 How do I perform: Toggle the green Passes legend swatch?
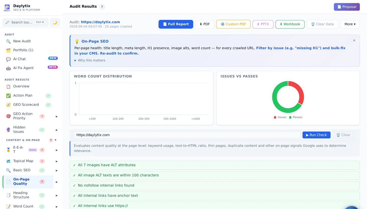click(x=290, y=117)
